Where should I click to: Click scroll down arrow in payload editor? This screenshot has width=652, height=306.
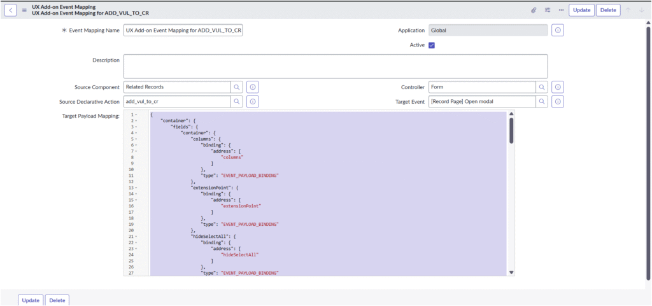511,272
